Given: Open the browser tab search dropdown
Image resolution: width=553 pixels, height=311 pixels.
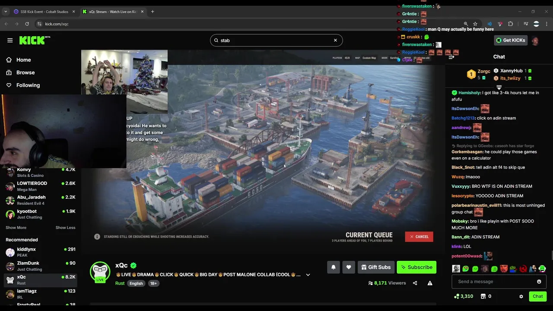Looking at the screenshot, I should point(6,12).
